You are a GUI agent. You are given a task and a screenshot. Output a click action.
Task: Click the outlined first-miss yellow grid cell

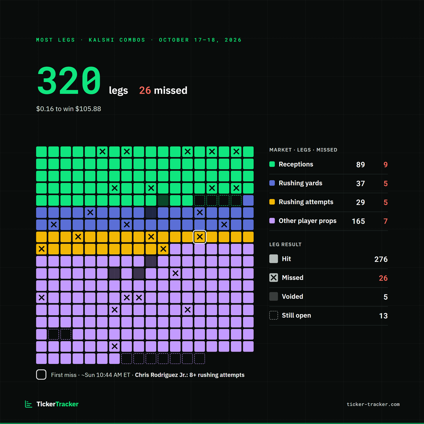click(200, 237)
